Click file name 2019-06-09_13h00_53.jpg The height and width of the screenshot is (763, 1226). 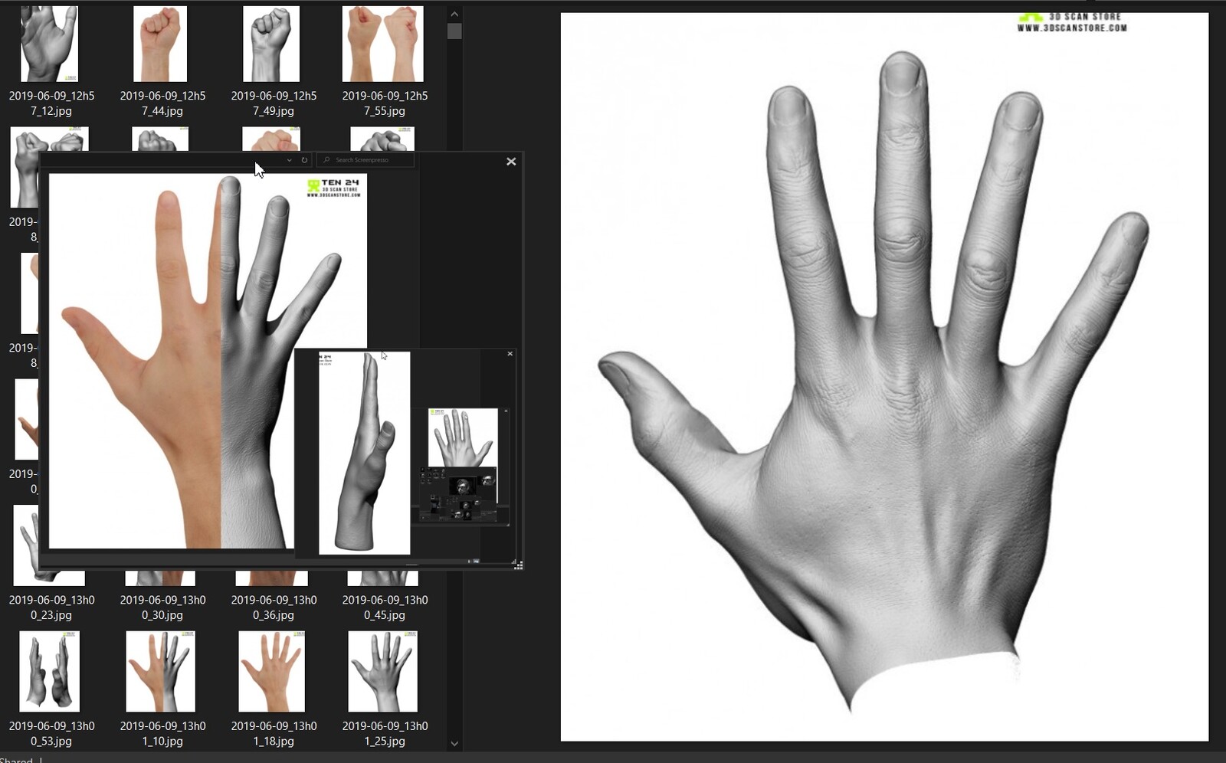tap(52, 733)
